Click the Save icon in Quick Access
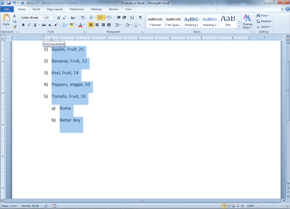The height and width of the screenshot is (209, 290). coord(8,3)
